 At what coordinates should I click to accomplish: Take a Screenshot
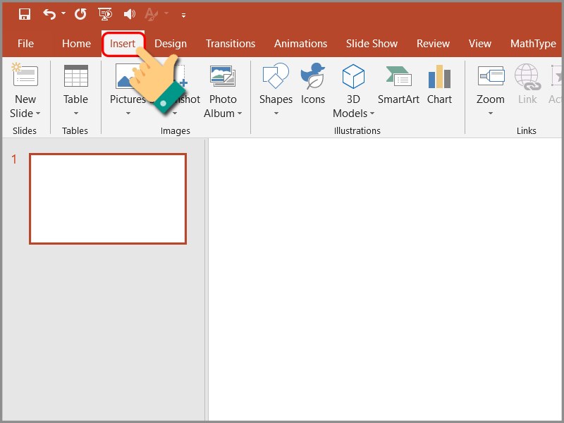(176, 85)
